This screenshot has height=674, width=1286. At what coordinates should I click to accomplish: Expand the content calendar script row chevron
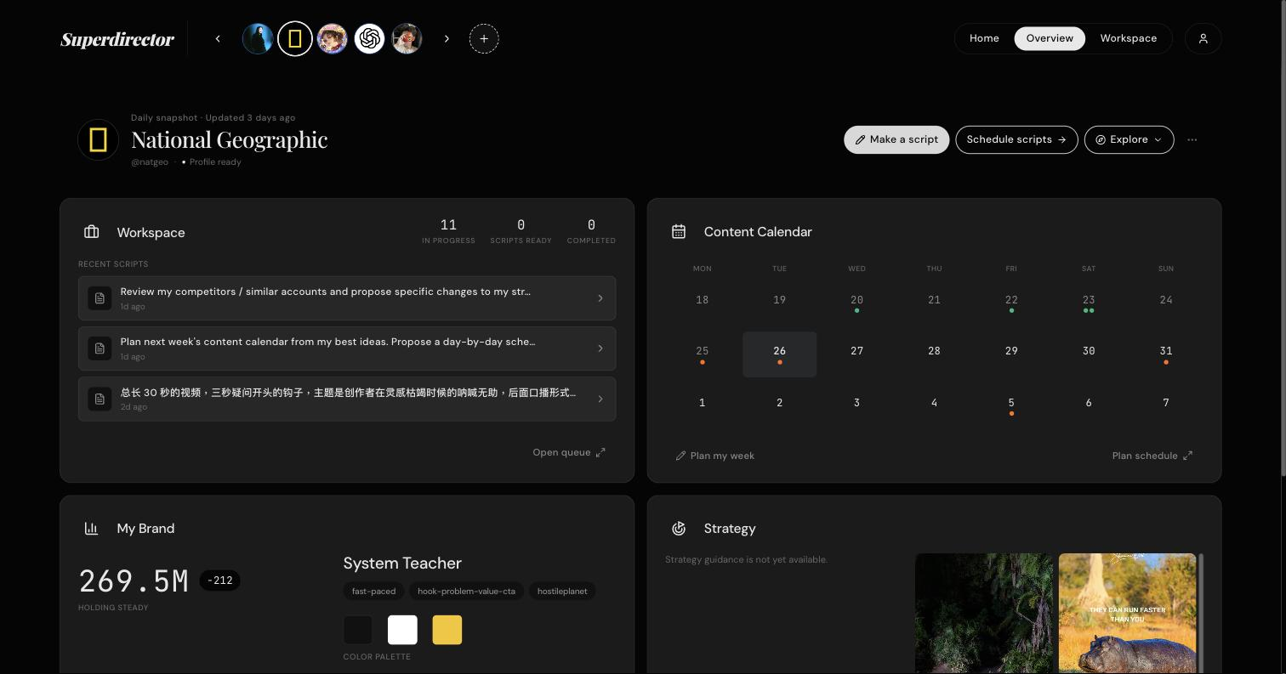(x=600, y=348)
